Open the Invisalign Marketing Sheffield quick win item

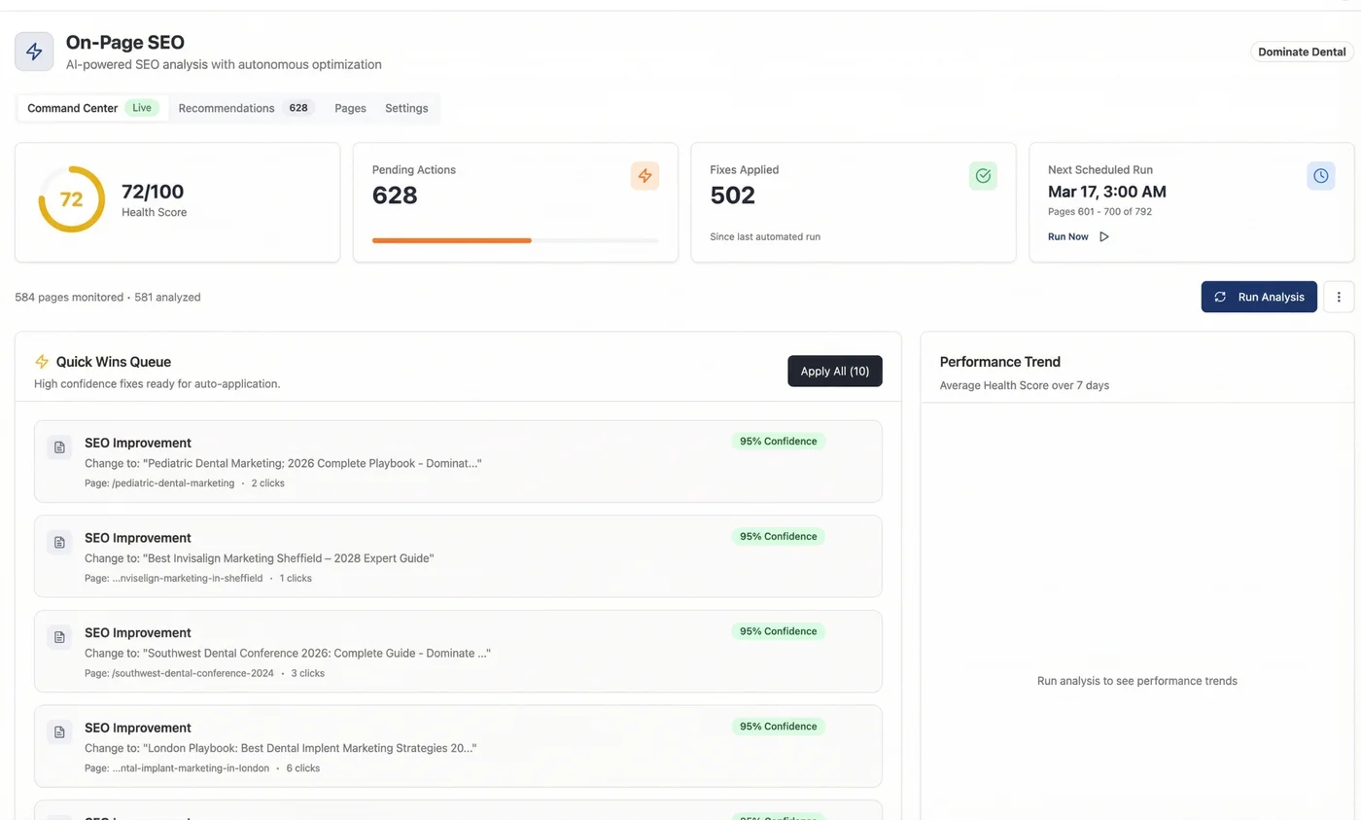pyautogui.click(x=457, y=556)
